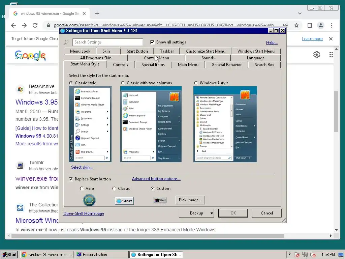The image size is (345, 259).
Task: Choose the Aero start button option
Action: (x=82, y=189)
